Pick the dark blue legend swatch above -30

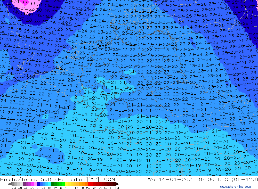[38, 184]
